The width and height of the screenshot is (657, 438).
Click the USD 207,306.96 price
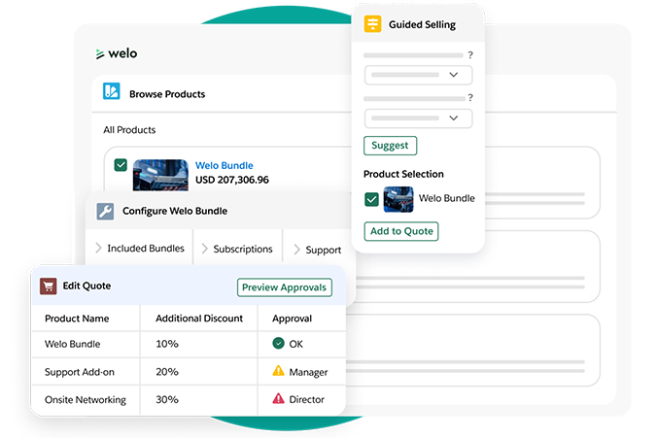pyautogui.click(x=232, y=180)
